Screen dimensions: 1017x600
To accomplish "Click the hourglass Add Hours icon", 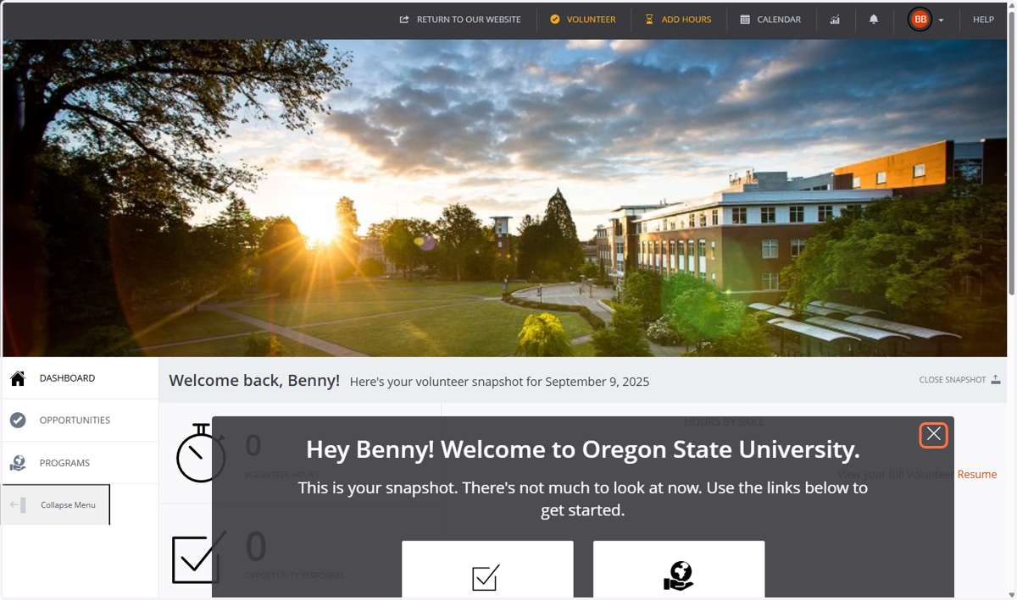I will tap(649, 19).
